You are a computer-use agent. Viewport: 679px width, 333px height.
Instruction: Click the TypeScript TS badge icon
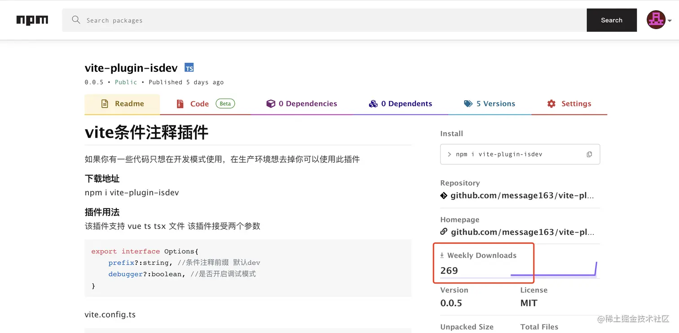pyautogui.click(x=189, y=68)
